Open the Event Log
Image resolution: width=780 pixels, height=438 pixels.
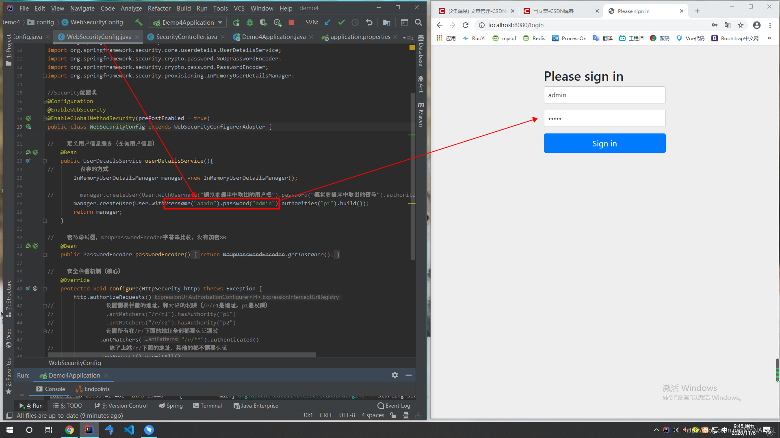394,406
